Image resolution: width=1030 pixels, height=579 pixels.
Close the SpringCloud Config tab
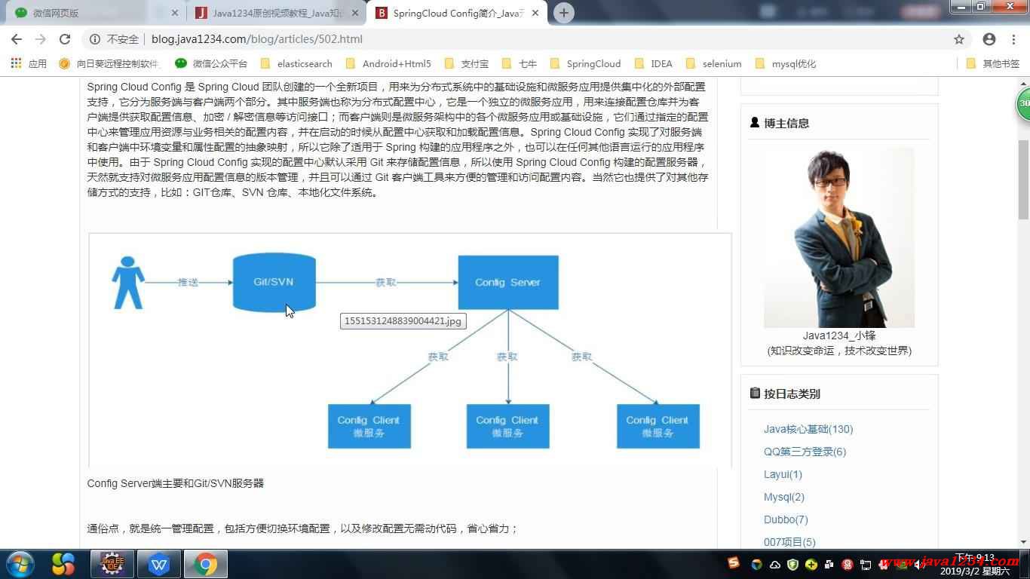pyautogui.click(x=535, y=13)
